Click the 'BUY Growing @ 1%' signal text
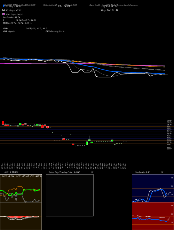This screenshot has height=230, width=174. point(55,31)
